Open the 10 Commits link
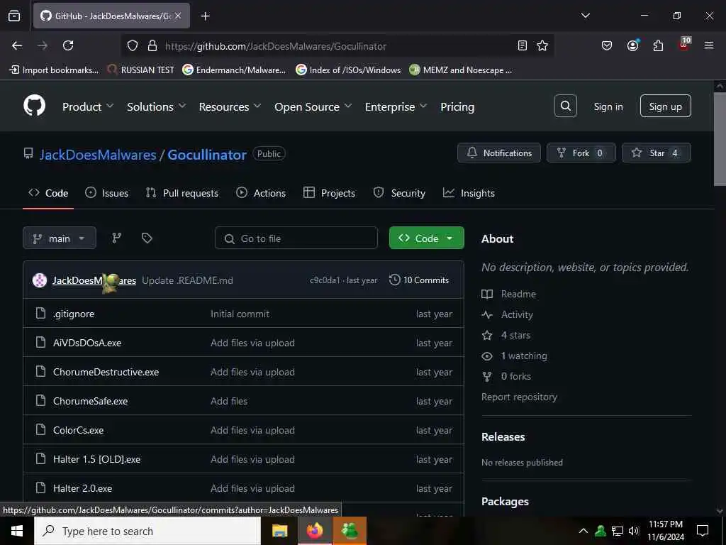Image resolution: width=726 pixels, height=545 pixels. 419,280
